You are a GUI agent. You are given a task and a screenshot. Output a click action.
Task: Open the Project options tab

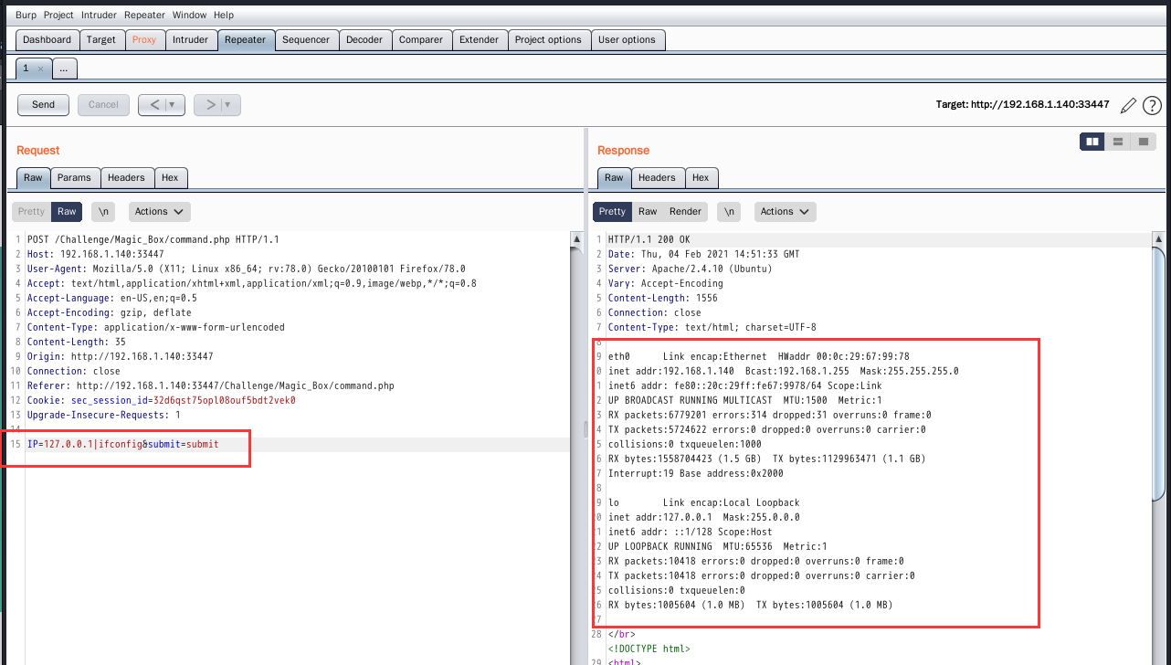[x=548, y=40]
